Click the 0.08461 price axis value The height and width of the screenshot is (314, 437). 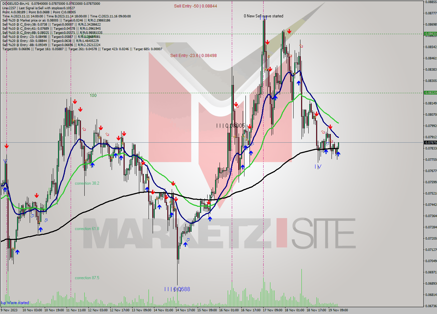pyautogui.click(x=431, y=58)
